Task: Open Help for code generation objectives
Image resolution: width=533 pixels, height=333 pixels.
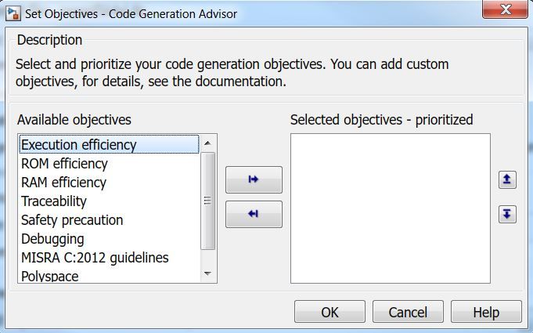Action: click(485, 312)
